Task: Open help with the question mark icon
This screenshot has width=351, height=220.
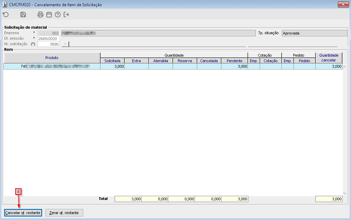Action: coord(58,15)
